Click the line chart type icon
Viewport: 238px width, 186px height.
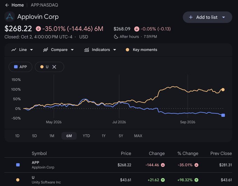14,50
